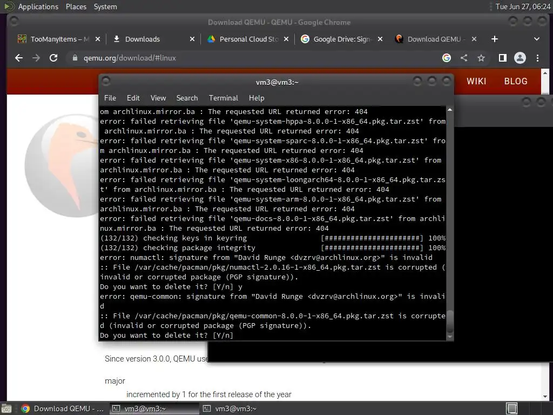Close the Google Drive Sign-in tab
Screen dimensions: 553x415
380,39
